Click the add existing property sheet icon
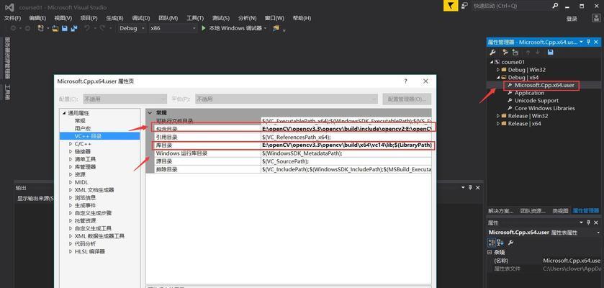Viewport: 604px width, 288px height. pos(515,53)
